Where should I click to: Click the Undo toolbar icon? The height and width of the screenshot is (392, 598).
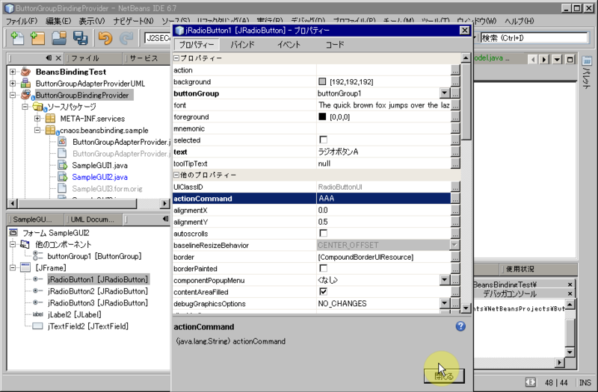(105, 38)
